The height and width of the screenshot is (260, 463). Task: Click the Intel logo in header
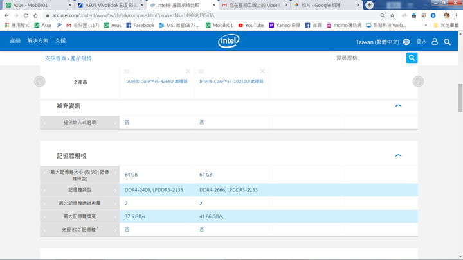point(228,41)
